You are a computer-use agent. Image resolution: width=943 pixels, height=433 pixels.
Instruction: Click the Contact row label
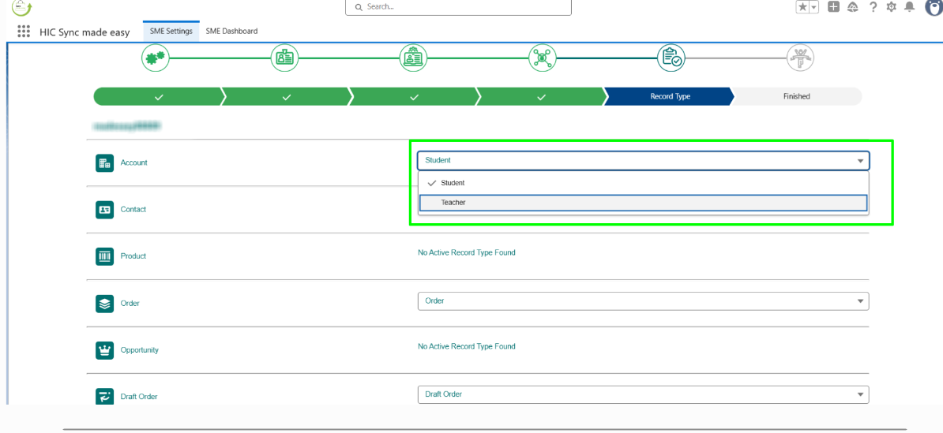click(133, 210)
